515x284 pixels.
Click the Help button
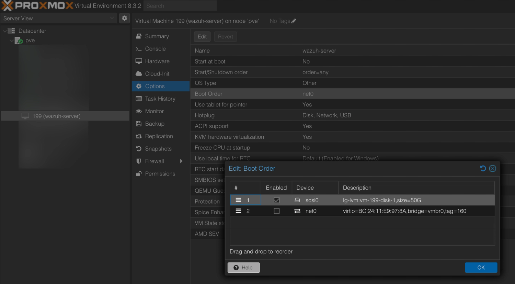click(x=243, y=268)
